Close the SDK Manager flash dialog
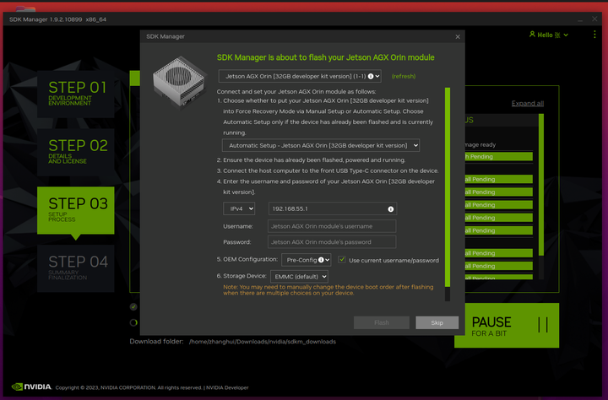The height and width of the screenshot is (400, 608). [x=458, y=37]
